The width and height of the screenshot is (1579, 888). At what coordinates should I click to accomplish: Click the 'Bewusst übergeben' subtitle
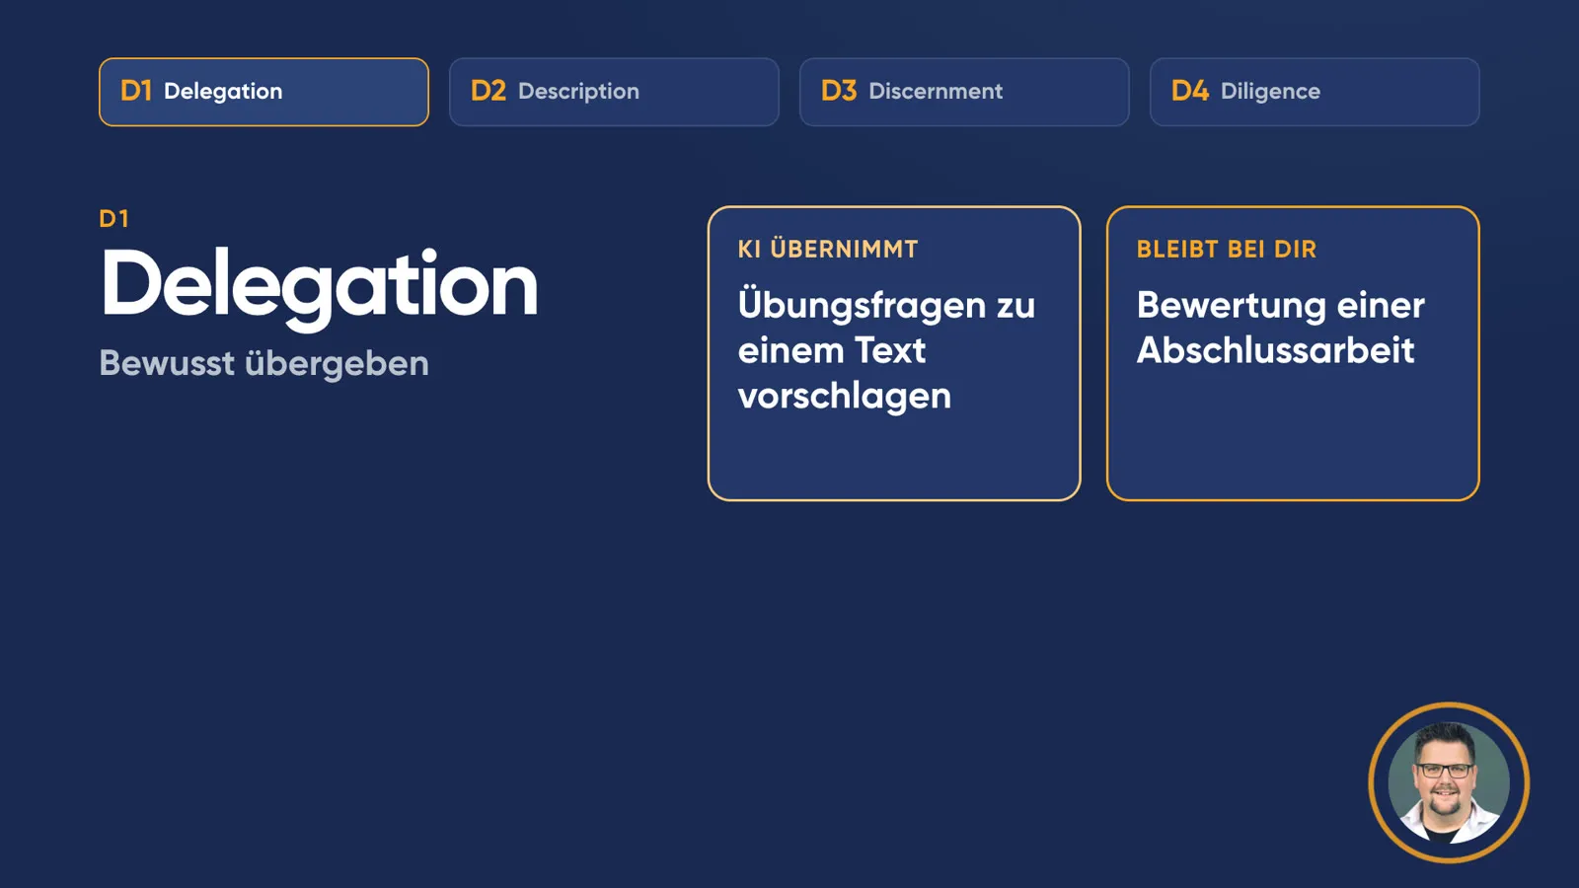[263, 364]
